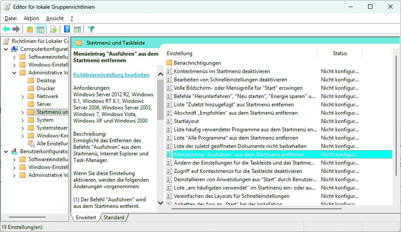Switch to the Standard tab
The width and height of the screenshot is (401, 232).
point(114,217)
